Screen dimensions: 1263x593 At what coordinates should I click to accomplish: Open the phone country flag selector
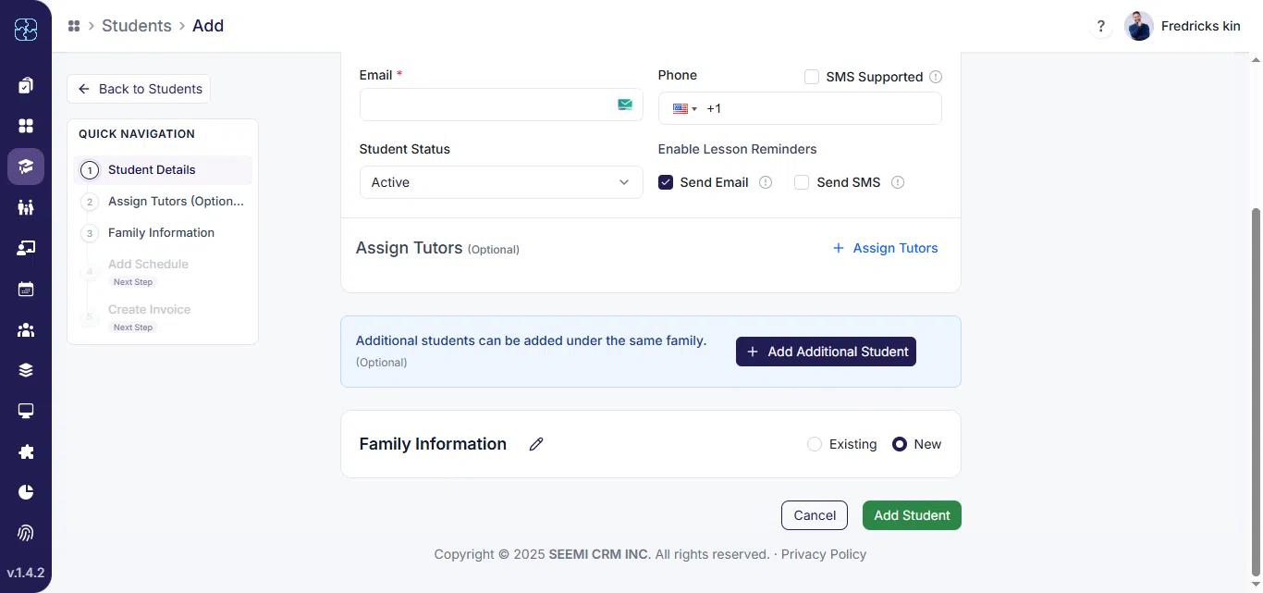pyautogui.click(x=685, y=108)
